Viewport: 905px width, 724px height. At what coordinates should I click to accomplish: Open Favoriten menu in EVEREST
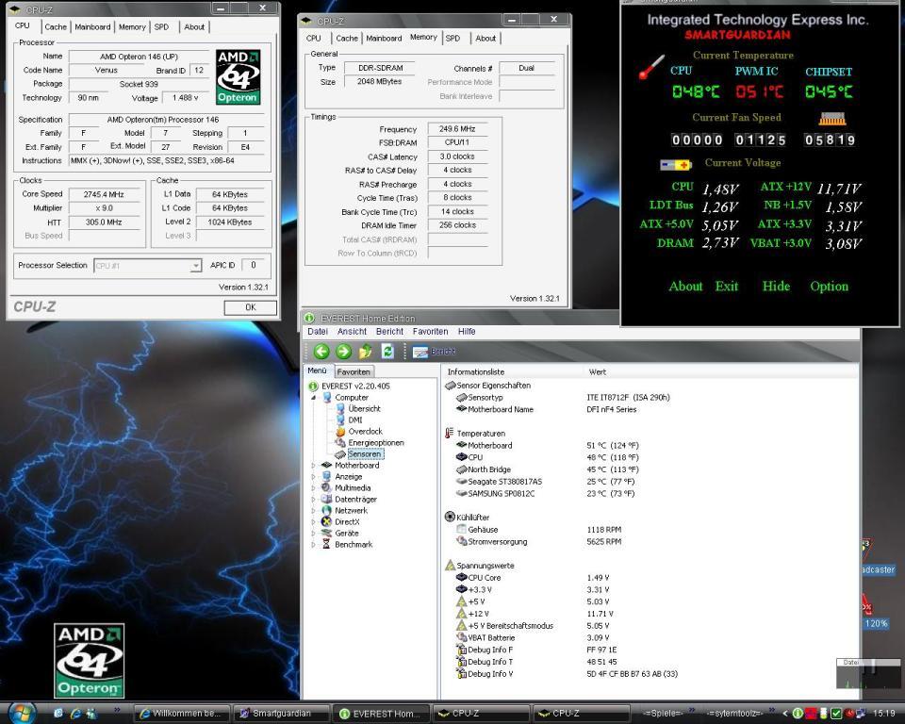[x=430, y=332]
